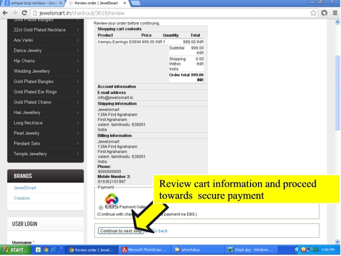
Task: Click the browser back arrow
Action: pyautogui.click(x=5, y=13)
